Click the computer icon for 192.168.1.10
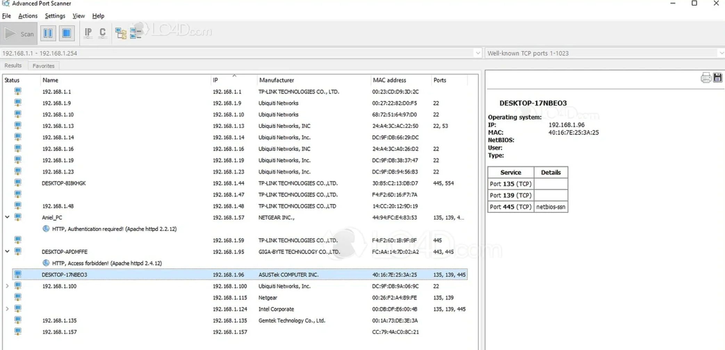Screen dimensions: 725x350 coord(18,114)
